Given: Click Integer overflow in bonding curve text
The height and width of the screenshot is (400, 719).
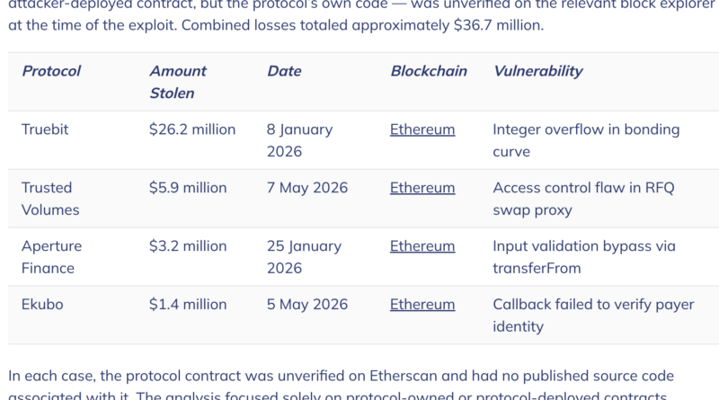Looking at the screenshot, I should 586,140.
